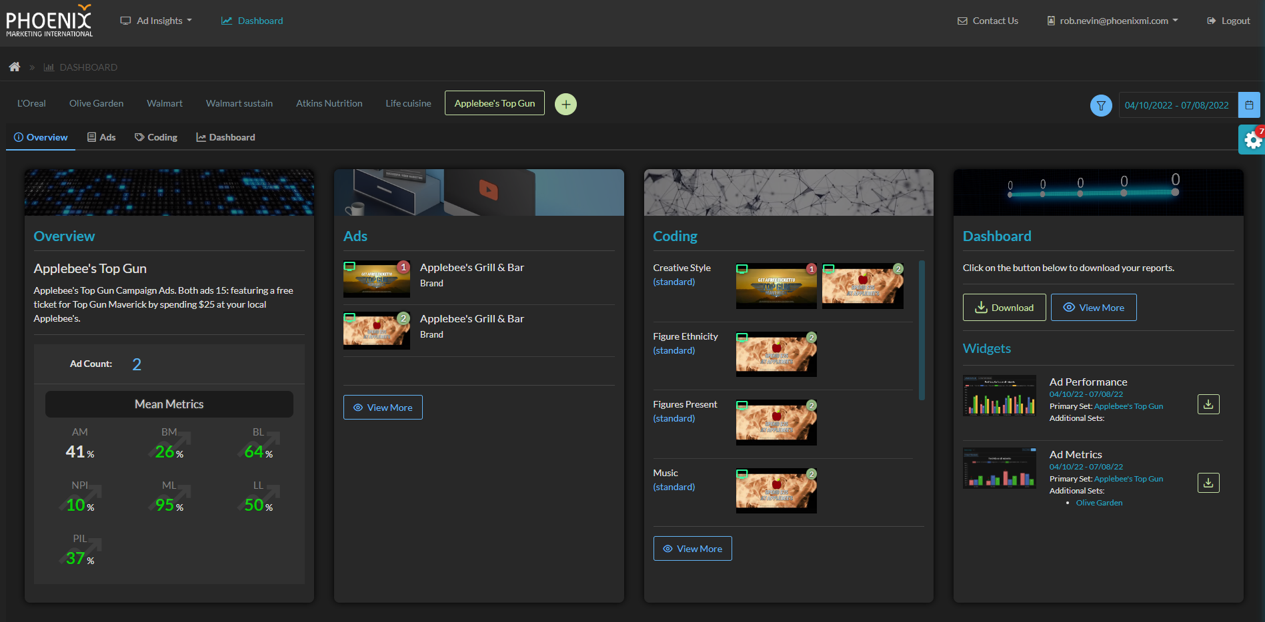The width and height of the screenshot is (1265, 622).
Task: Click the home breadcrumb icon
Action: (x=15, y=67)
